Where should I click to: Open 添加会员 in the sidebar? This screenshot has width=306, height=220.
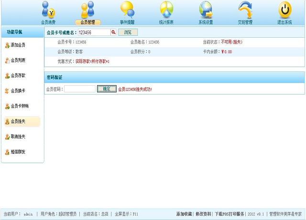18,45
